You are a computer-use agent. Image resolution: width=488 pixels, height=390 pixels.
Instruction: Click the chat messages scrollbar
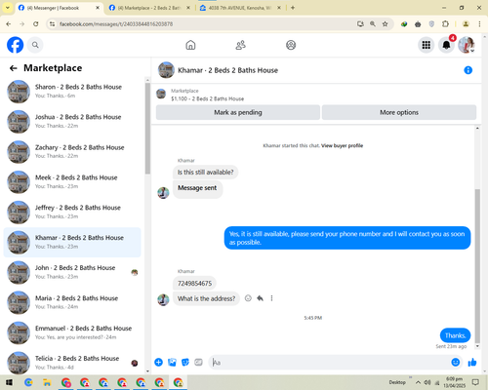[x=477, y=266]
